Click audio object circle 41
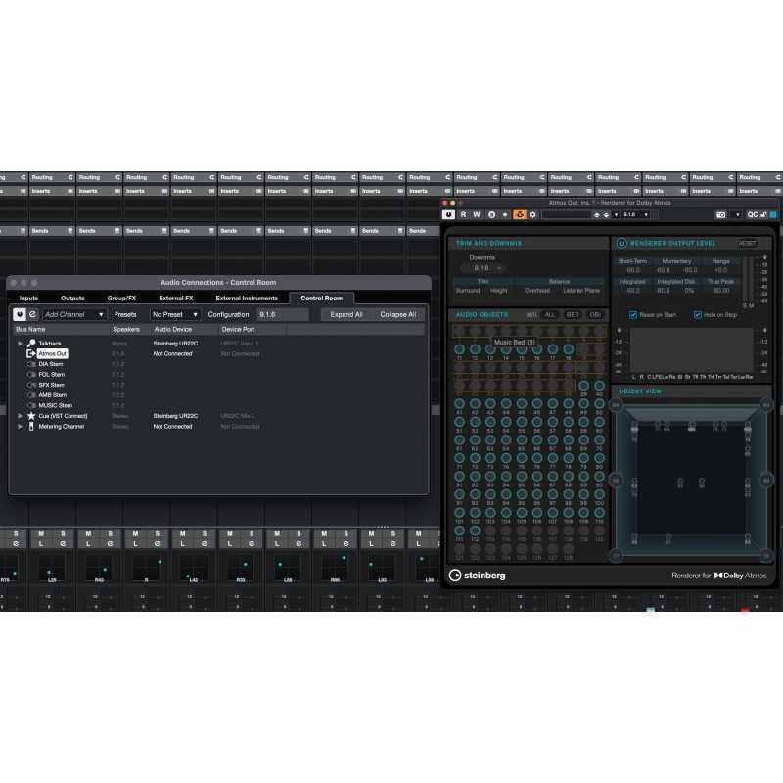Viewport: 783px width, 783px height. pyautogui.click(x=459, y=403)
